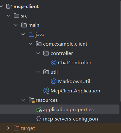Click the Spring icon of application.properties

point(39,110)
